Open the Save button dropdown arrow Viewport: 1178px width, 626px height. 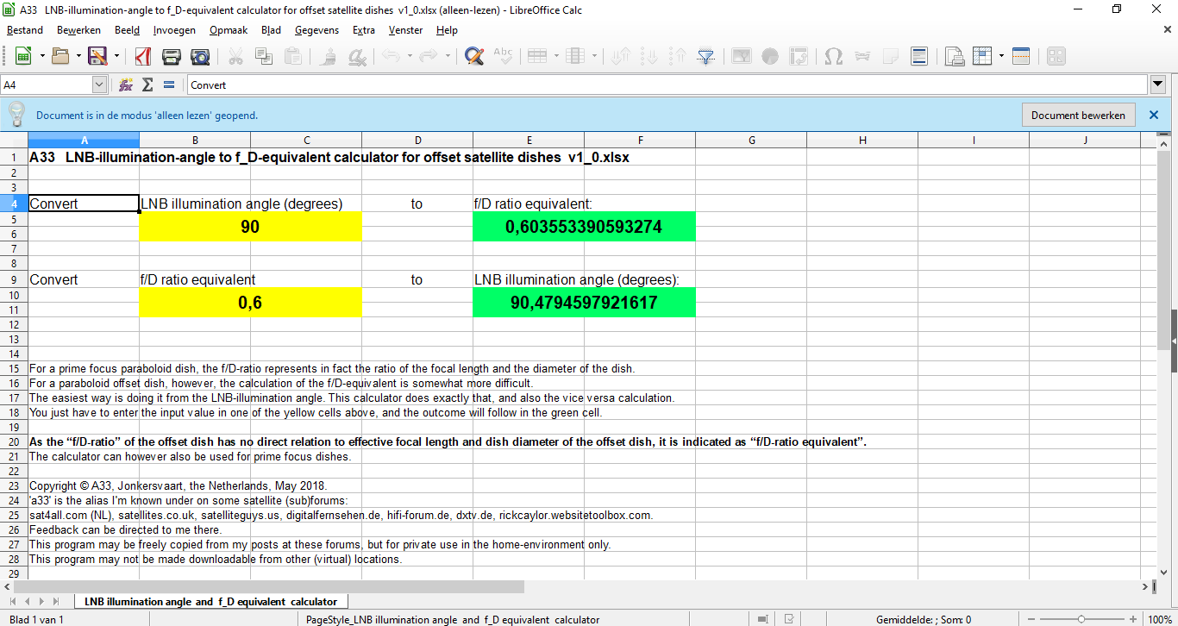click(116, 57)
